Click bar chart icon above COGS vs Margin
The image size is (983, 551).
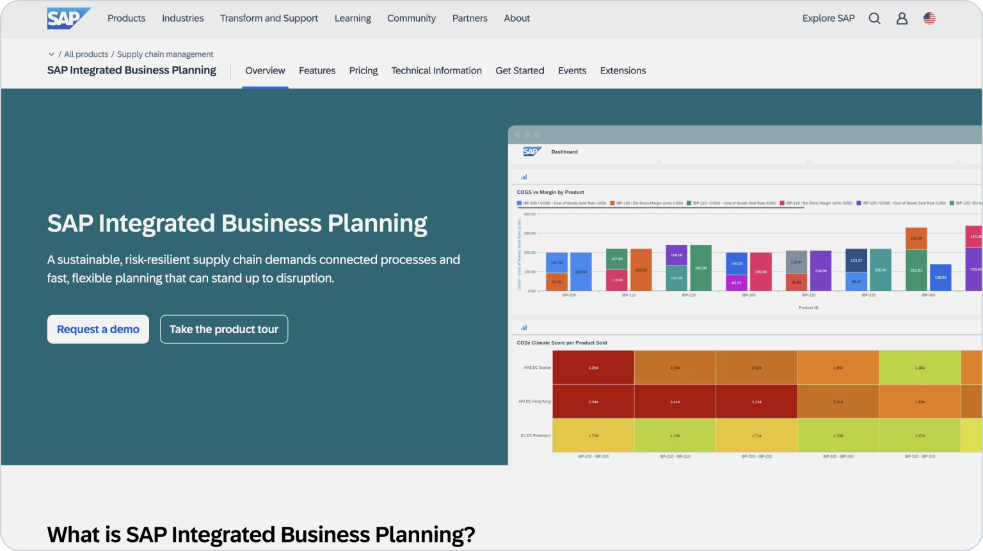pyautogui.click(x=523, y=177)
